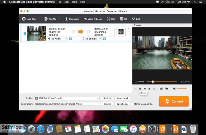Add subtitle with plus icon

[x=104, y=39]
